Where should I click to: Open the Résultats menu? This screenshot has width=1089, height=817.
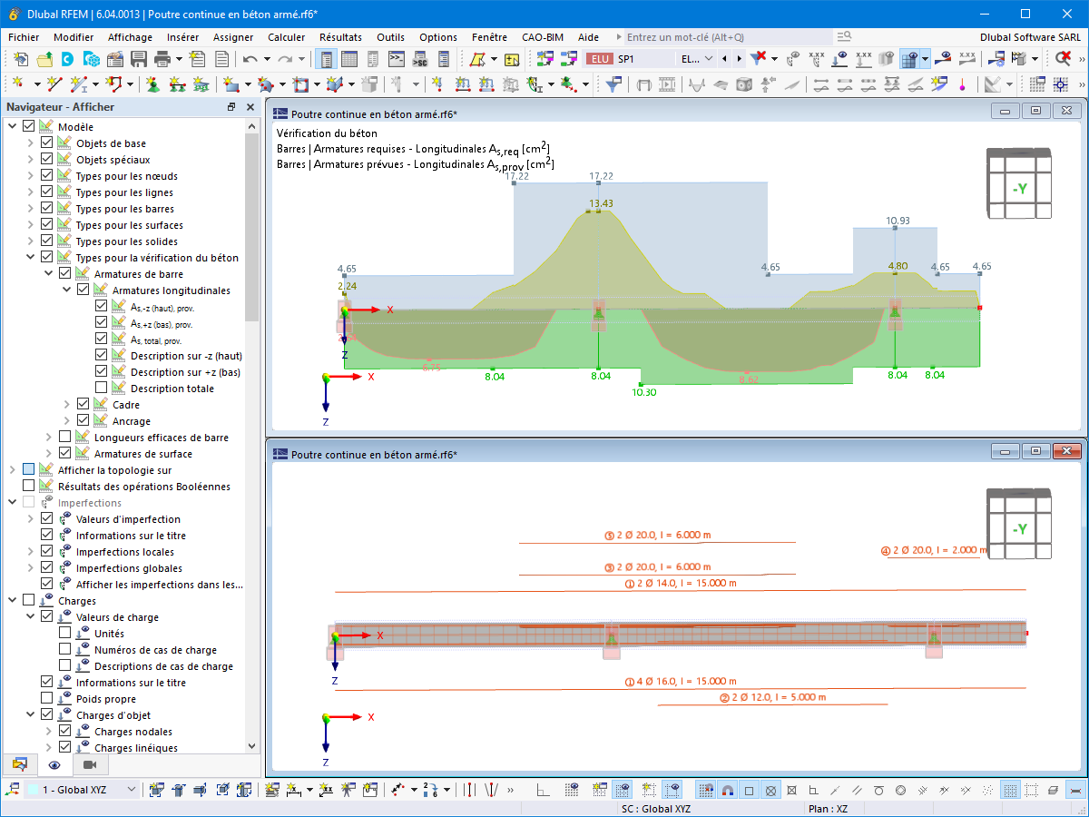click(x=340, y=37)
